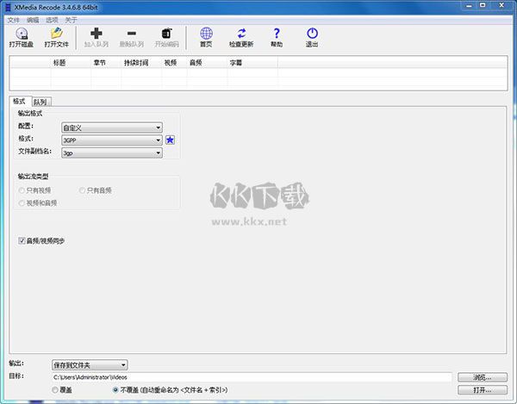Open the Edit (编辑) menu
Image resolution: width=517 pixels, height=404 pixels.
click(x=33, y=20)
